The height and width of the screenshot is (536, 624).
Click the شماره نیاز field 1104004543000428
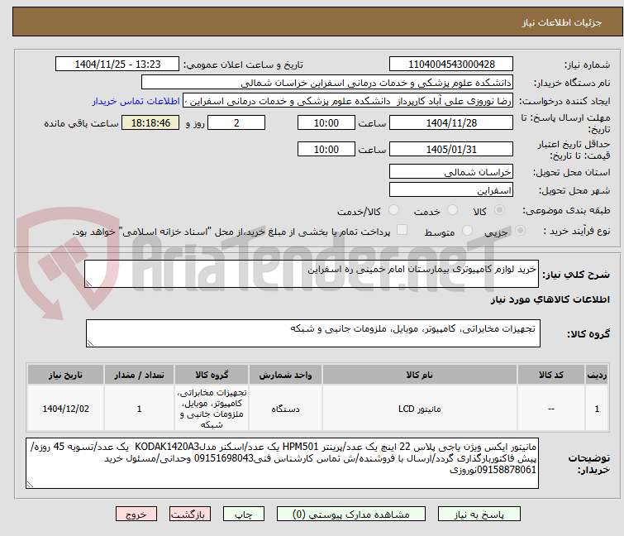pos(451,65)
